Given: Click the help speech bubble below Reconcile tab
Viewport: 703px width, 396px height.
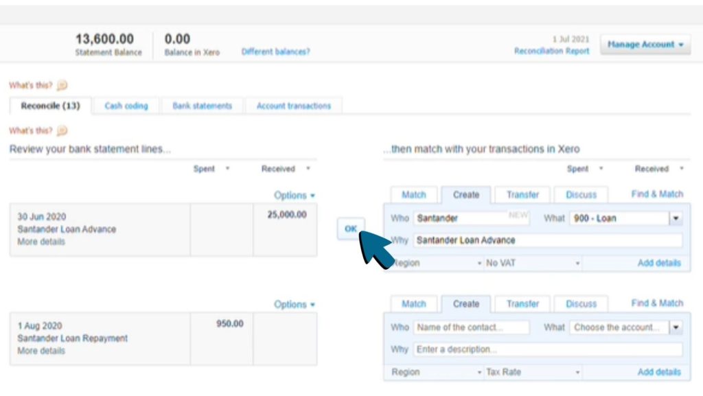Looking at the screenshot, I should (62, 130).
